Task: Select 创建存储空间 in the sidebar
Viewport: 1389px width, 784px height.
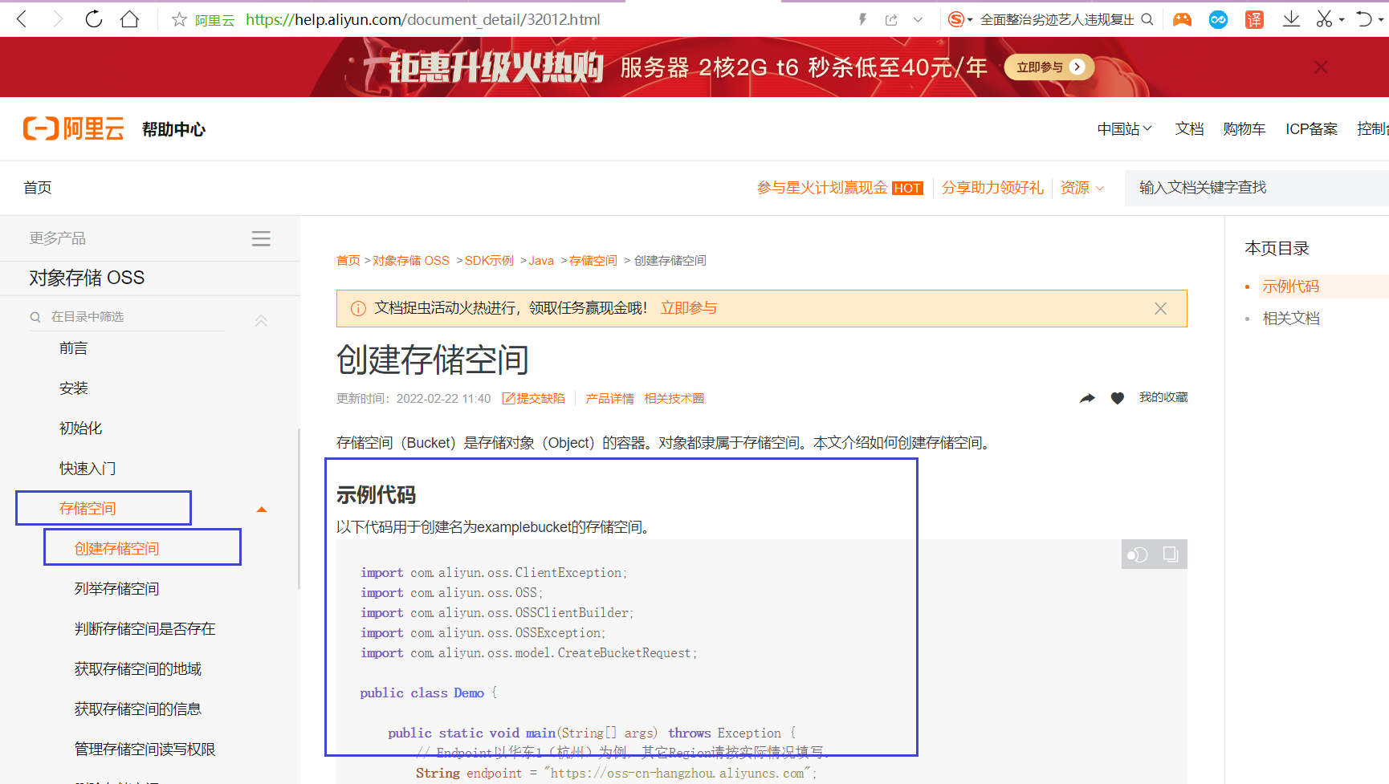Action: [x=116, y=548]
